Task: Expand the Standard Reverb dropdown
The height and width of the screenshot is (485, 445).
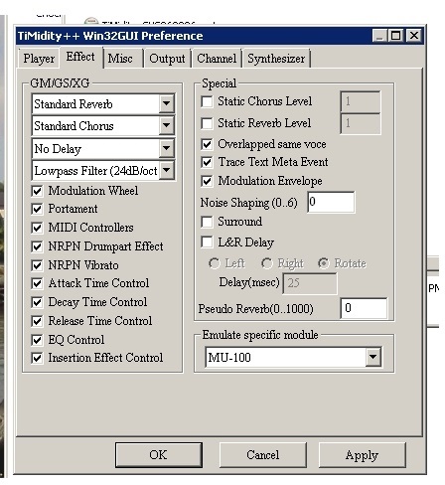Action: (x=167, y=103)
